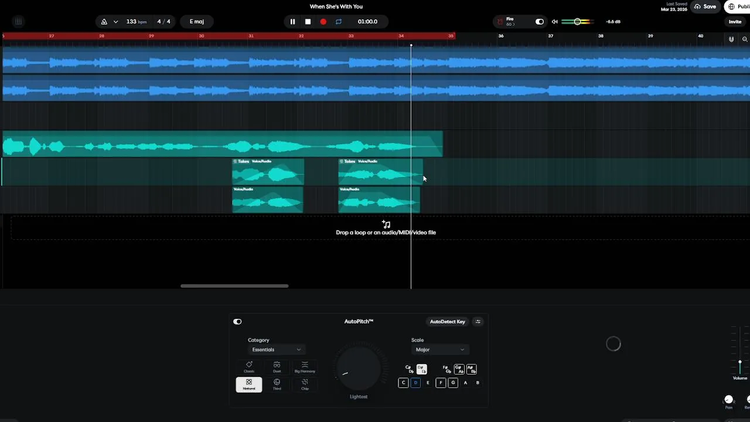Screen dimensions: 750x422
Task: Click the AutoPitch strength knob
Action: click(x=359, y=369)
